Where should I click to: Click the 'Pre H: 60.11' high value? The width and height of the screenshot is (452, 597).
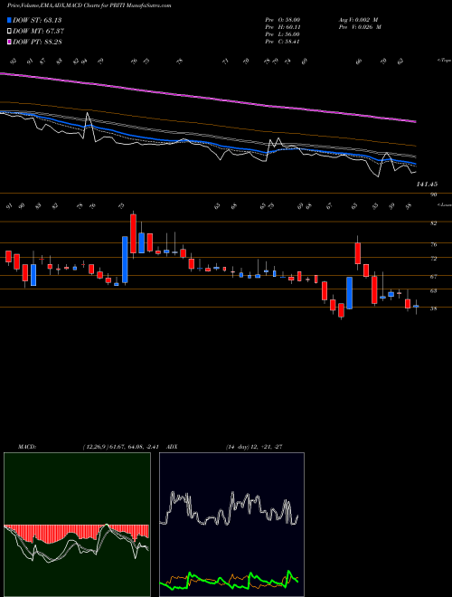point(283,27)
